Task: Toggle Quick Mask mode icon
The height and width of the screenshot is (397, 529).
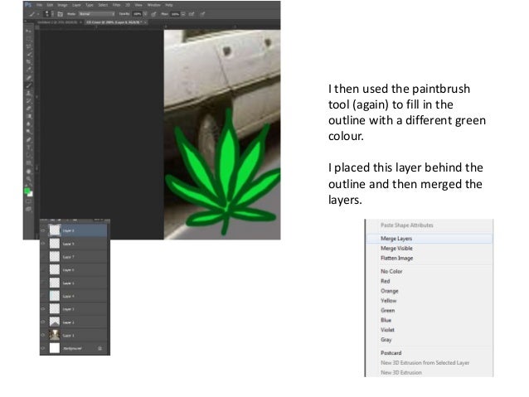Action: pos(29,201)
